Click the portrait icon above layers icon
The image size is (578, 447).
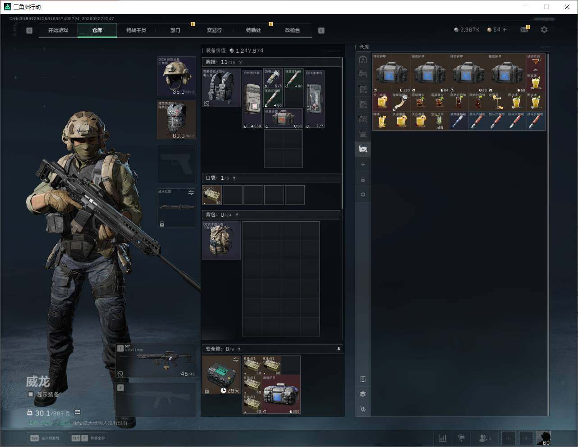tap(363, 379)
